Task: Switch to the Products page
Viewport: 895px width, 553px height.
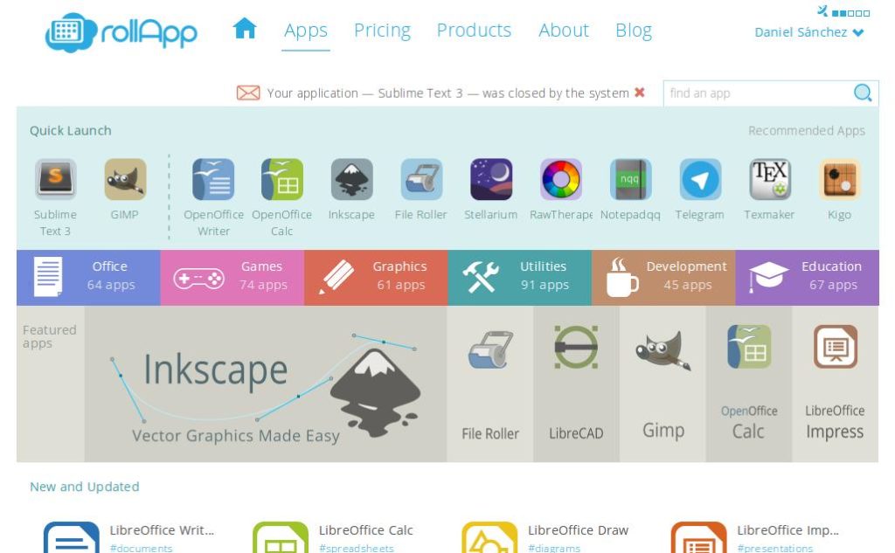Action: tap(474, 31)
